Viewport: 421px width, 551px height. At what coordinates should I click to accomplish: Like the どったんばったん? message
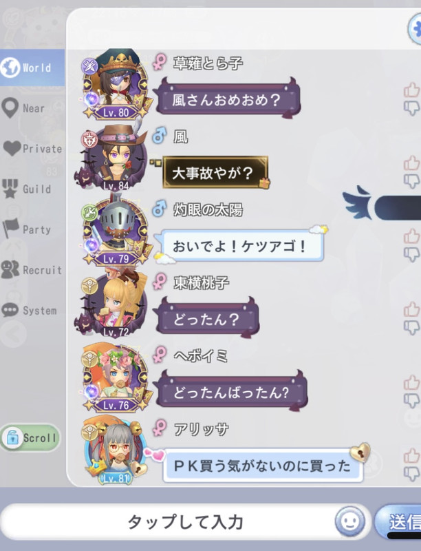(x=411, y=383)
